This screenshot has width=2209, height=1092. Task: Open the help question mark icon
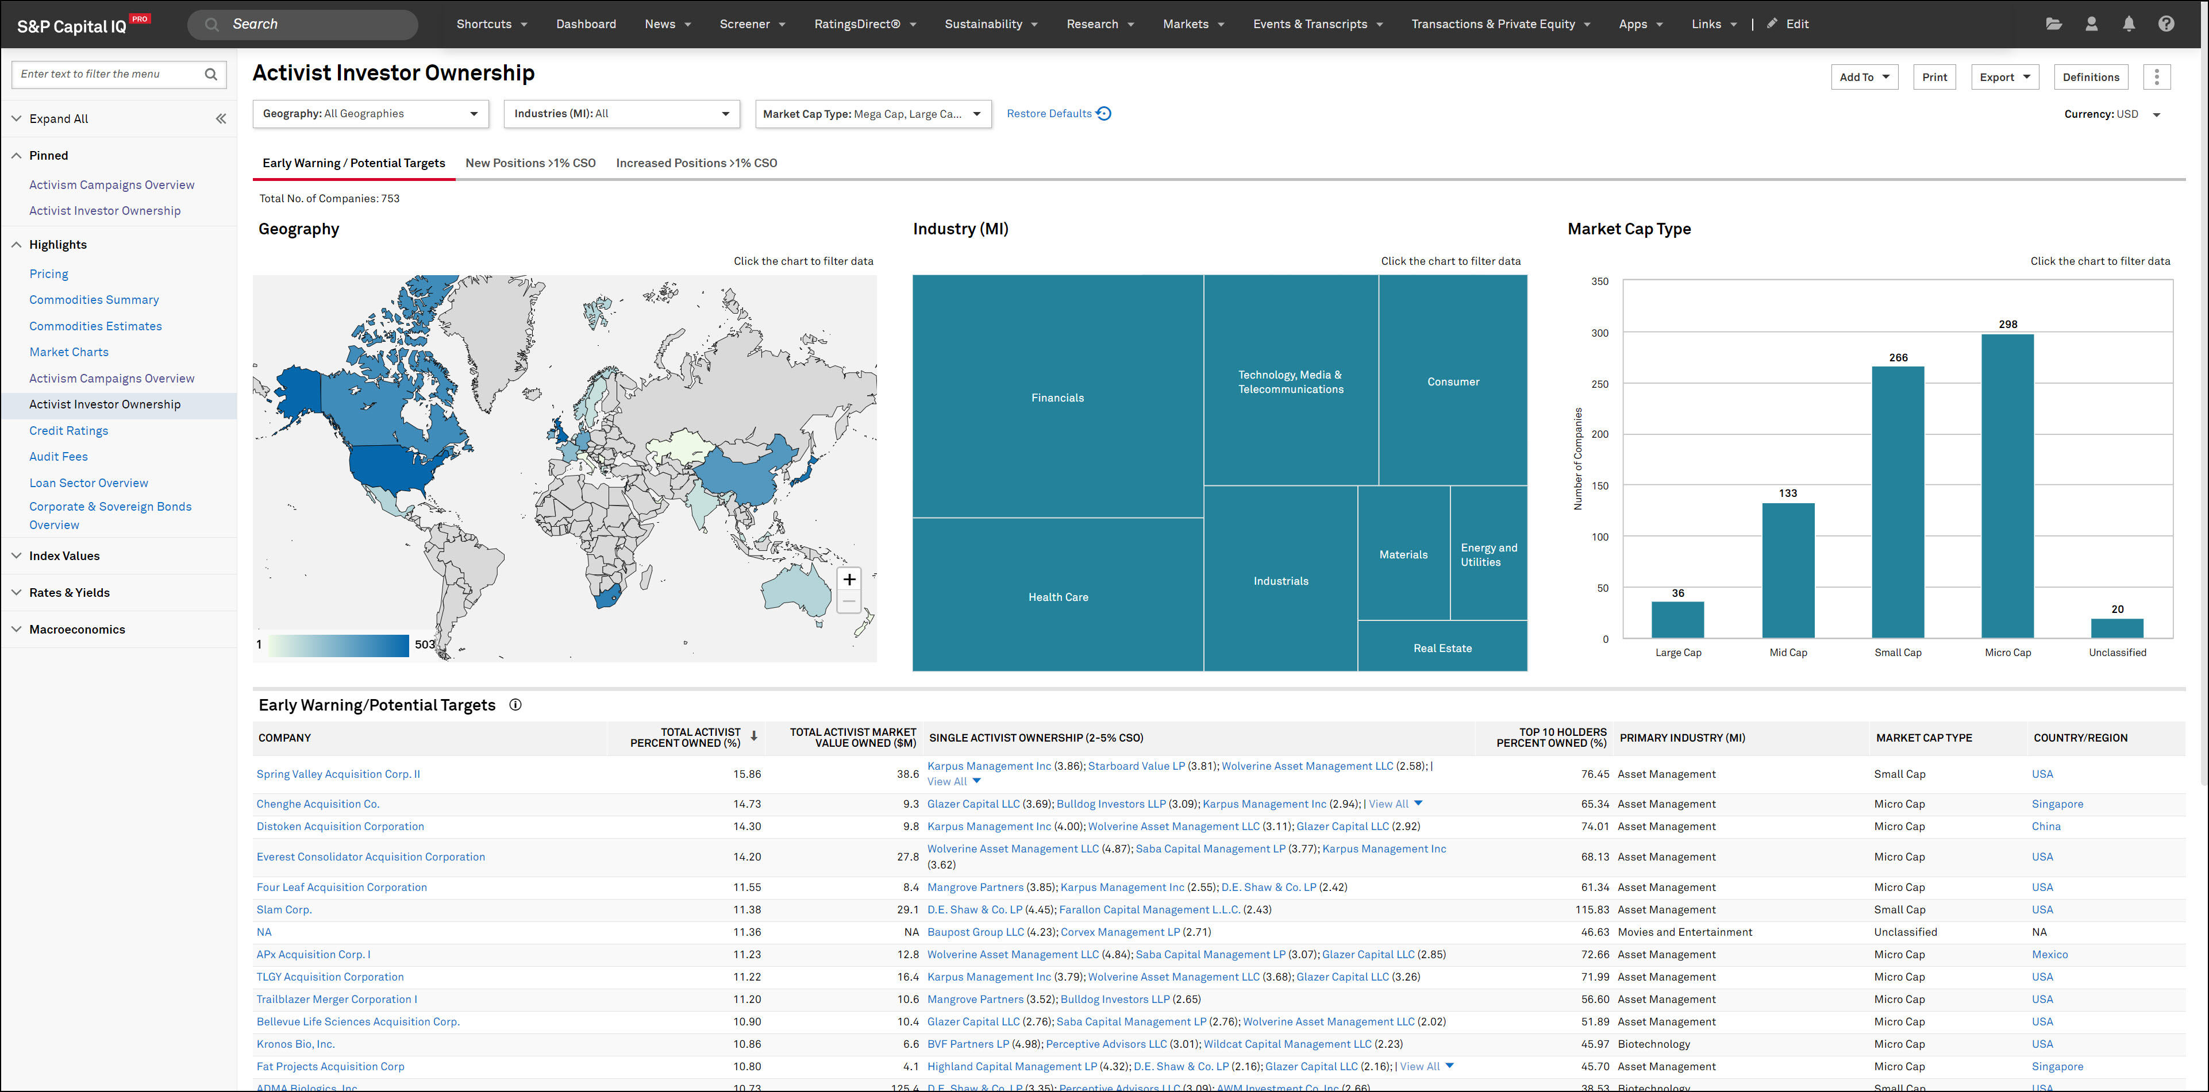coord(2166,24)
